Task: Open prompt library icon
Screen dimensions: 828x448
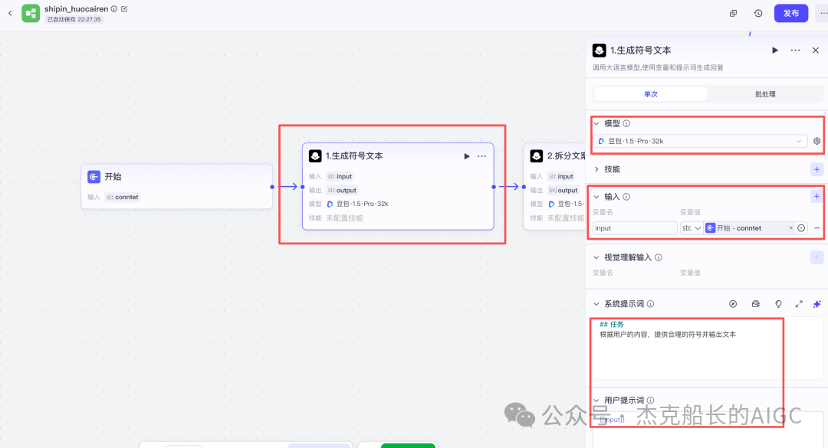Action: click(756, 304)
